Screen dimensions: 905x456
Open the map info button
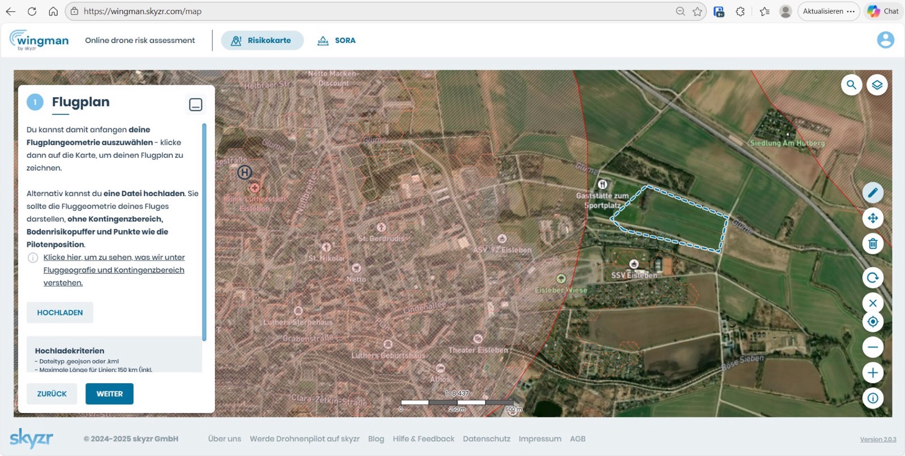(873, 398)
